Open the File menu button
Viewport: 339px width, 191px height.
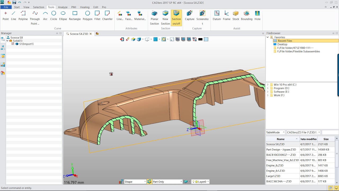click(6, 7)
